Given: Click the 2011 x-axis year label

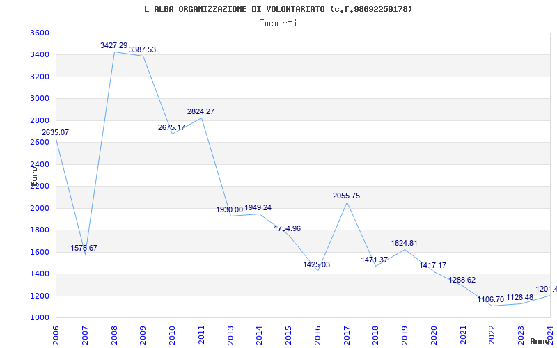Looking at the screenshot, I should pyautogui.click(x=201, y=335).
